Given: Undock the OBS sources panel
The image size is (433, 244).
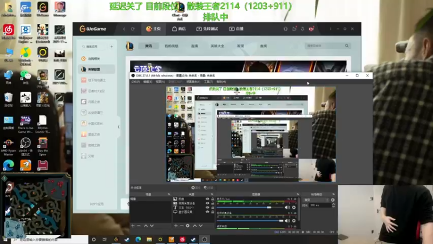Looking at the screenshot, I should click(x=212, y=194).
